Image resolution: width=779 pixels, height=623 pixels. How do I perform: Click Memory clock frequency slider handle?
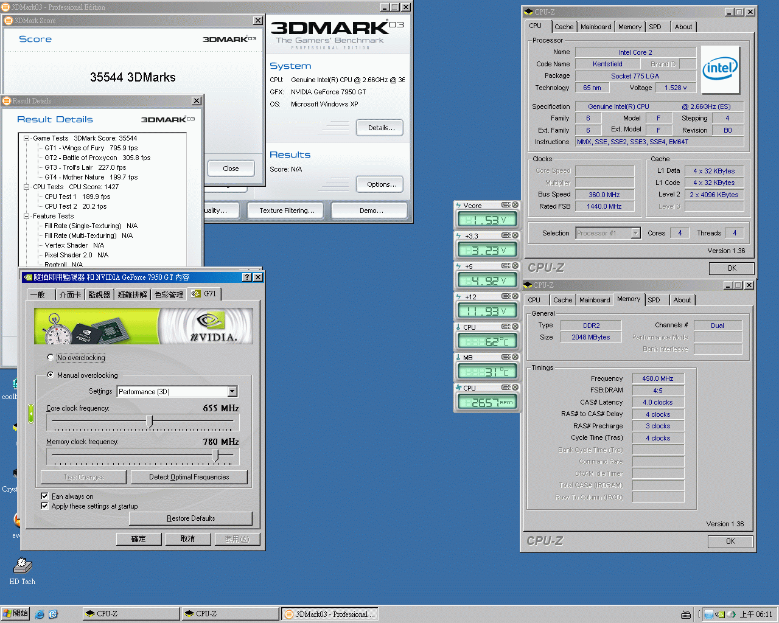click(x=215, y=454)
